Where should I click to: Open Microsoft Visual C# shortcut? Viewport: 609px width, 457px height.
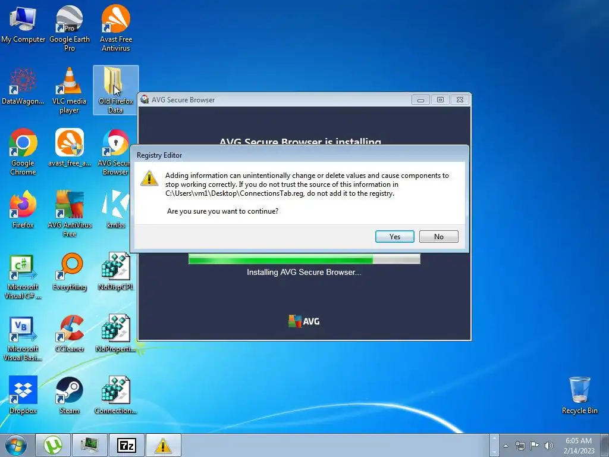[23, 276]
